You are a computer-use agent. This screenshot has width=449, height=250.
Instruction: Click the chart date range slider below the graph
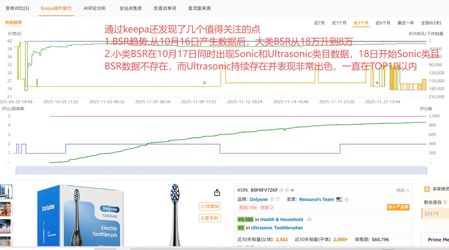coord(221,170)
